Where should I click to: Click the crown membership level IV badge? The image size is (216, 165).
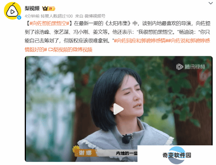click(49, 9)
